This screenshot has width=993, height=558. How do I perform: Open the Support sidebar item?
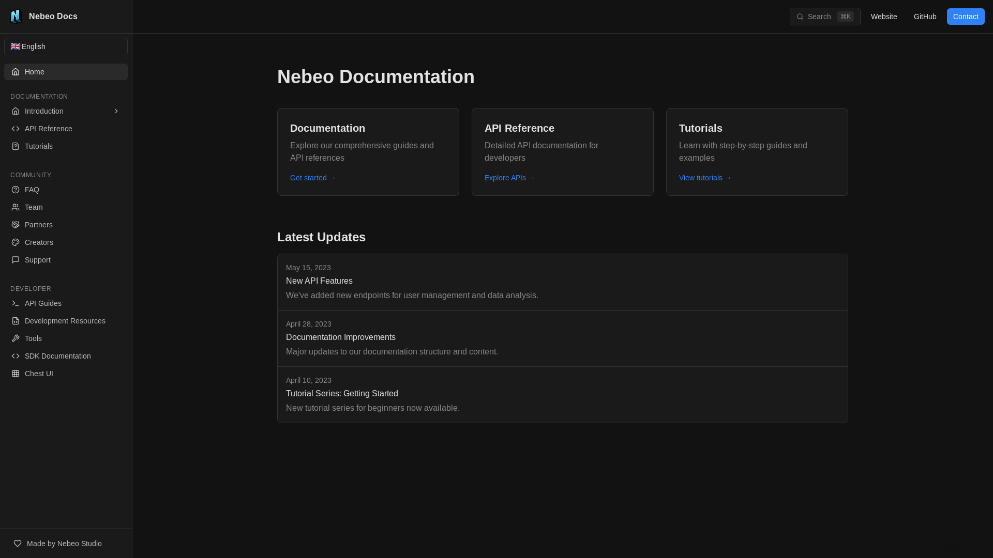pyautogui.click(x=66, y=260)
